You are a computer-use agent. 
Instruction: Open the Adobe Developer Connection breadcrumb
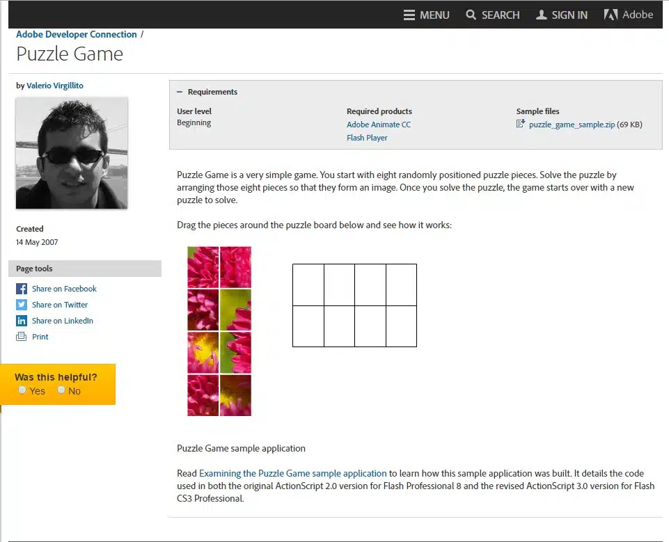[76, 34]
